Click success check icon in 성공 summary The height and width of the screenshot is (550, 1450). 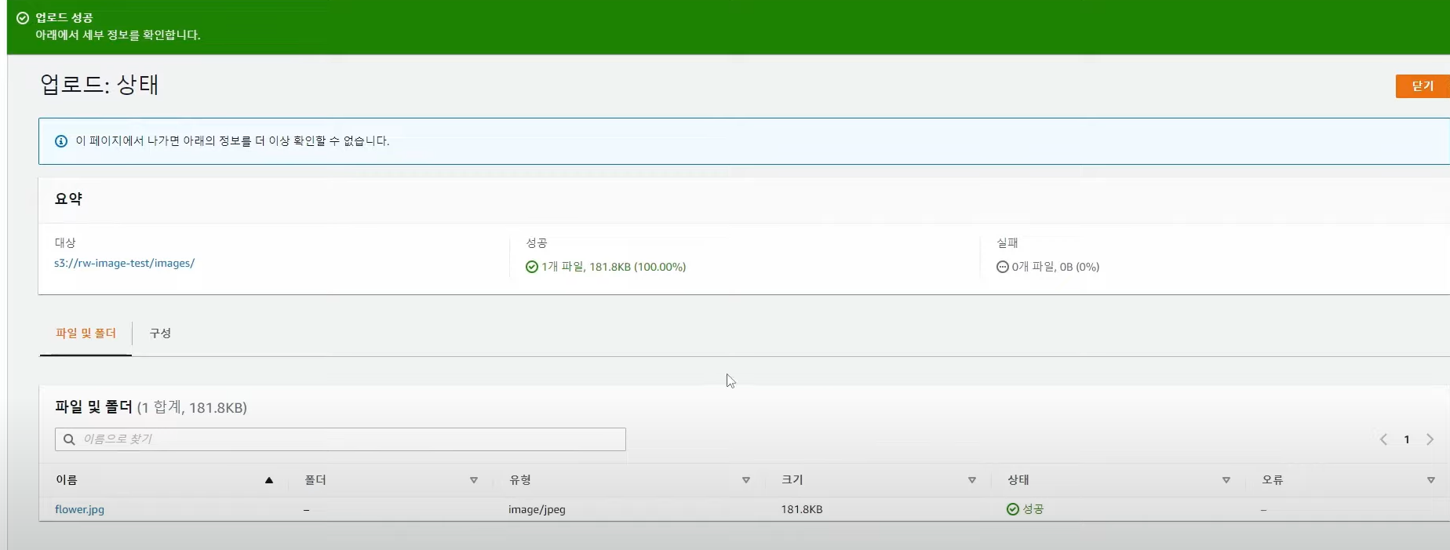532,267
